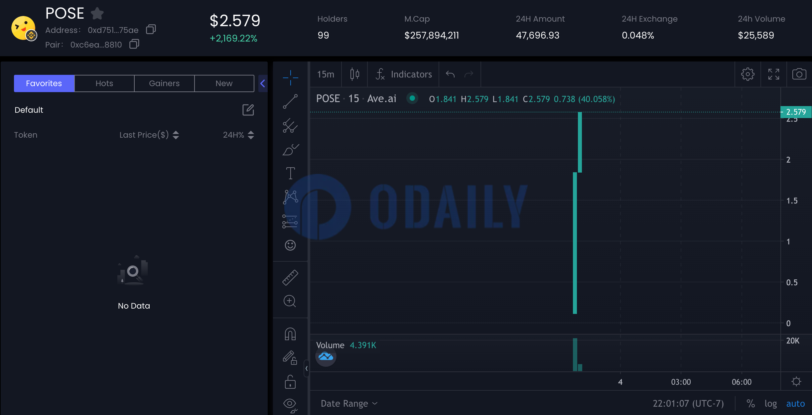Click the 24h Volume value $25,589
The height and width of the screenshot is (415, 812).
[x=756, y=35]
